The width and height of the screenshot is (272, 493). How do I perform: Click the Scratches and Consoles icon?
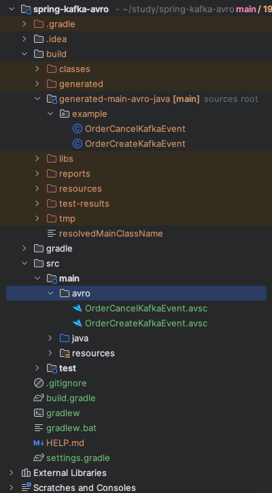tap(26, 488)
